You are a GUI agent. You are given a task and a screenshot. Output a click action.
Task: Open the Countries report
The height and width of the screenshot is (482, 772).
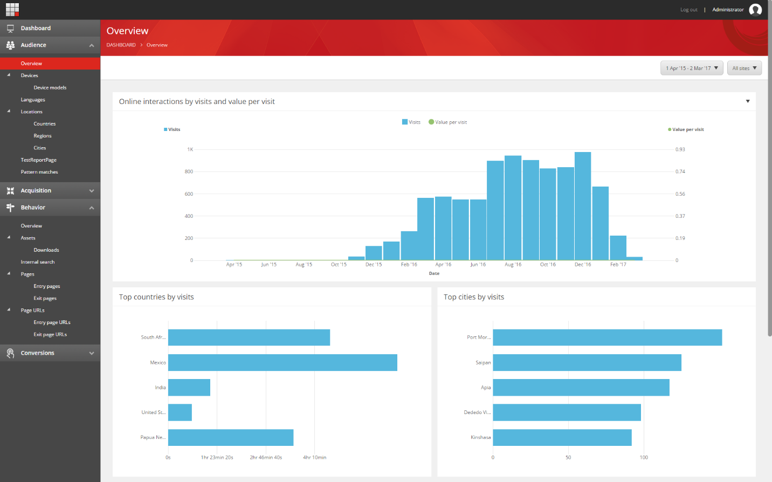(45, 124)
